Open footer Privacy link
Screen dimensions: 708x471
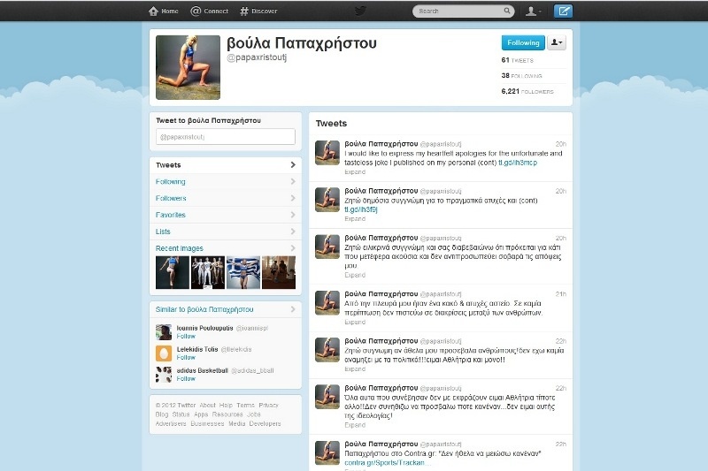269,406
